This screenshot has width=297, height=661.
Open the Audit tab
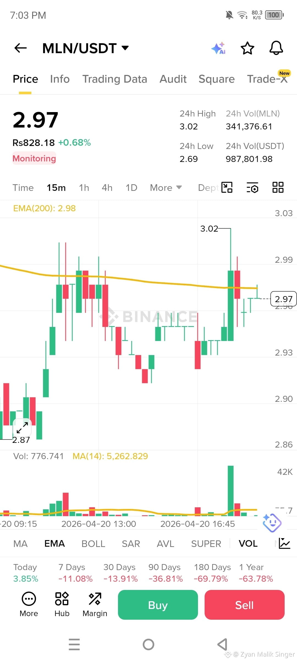(173, 79)
